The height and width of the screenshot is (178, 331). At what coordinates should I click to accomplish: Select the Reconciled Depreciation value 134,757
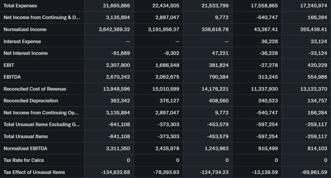click(317, 101)
